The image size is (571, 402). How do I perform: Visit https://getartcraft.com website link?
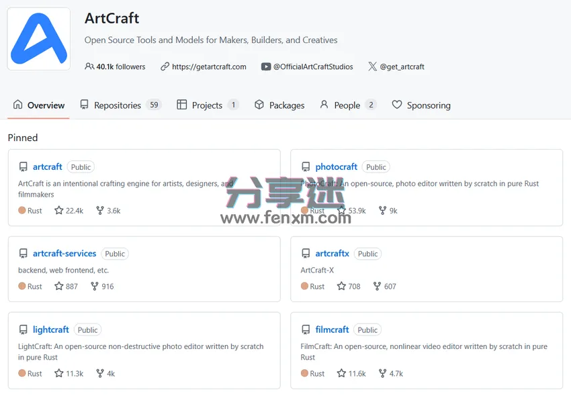pyautogui.click(x=209, y=66)
